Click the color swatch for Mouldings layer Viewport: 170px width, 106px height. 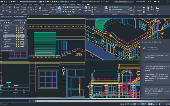pyautogui.click(x=24, y=40)
